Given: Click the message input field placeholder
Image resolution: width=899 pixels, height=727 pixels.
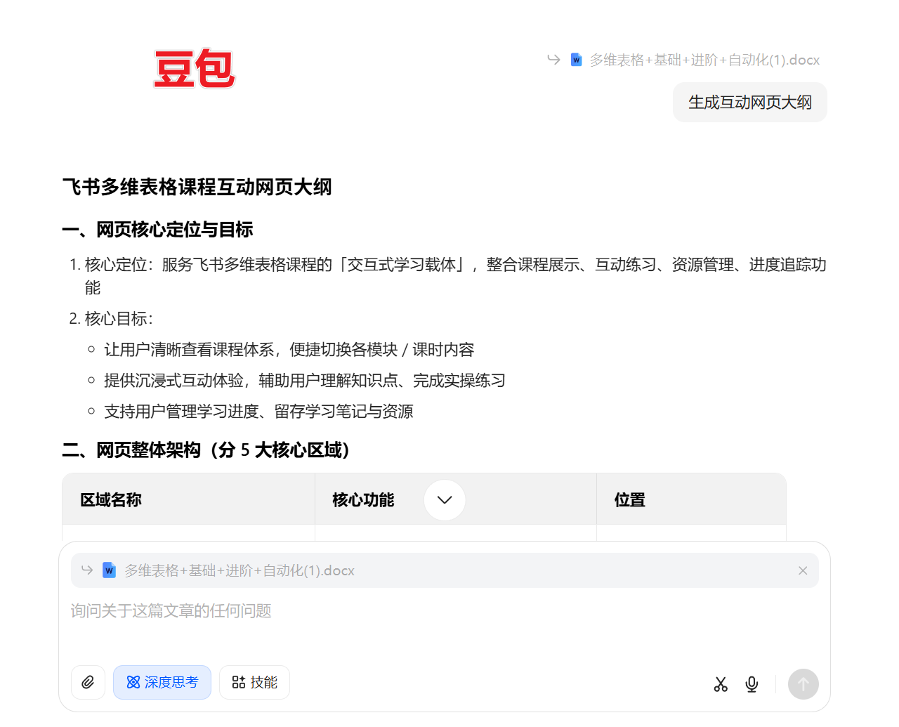Looking at the screenshot, I should 171,610.
